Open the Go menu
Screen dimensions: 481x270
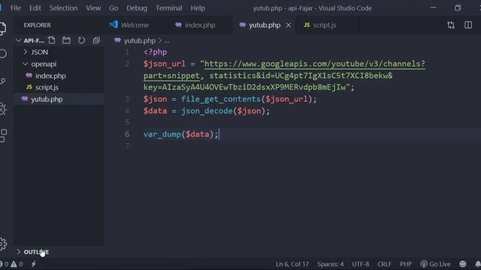point(113,8)
